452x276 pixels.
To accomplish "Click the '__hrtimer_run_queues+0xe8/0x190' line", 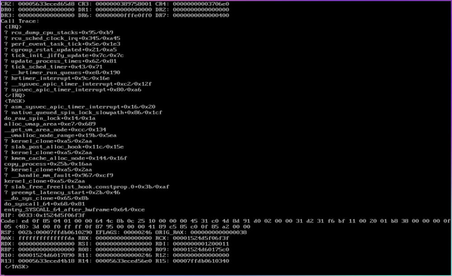I will coord(62,73).
